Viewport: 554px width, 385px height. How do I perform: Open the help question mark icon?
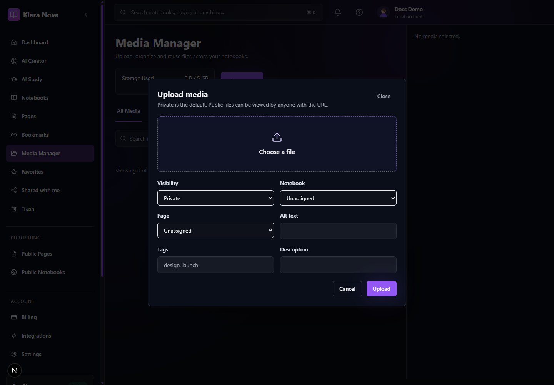(x=359, y=12)
